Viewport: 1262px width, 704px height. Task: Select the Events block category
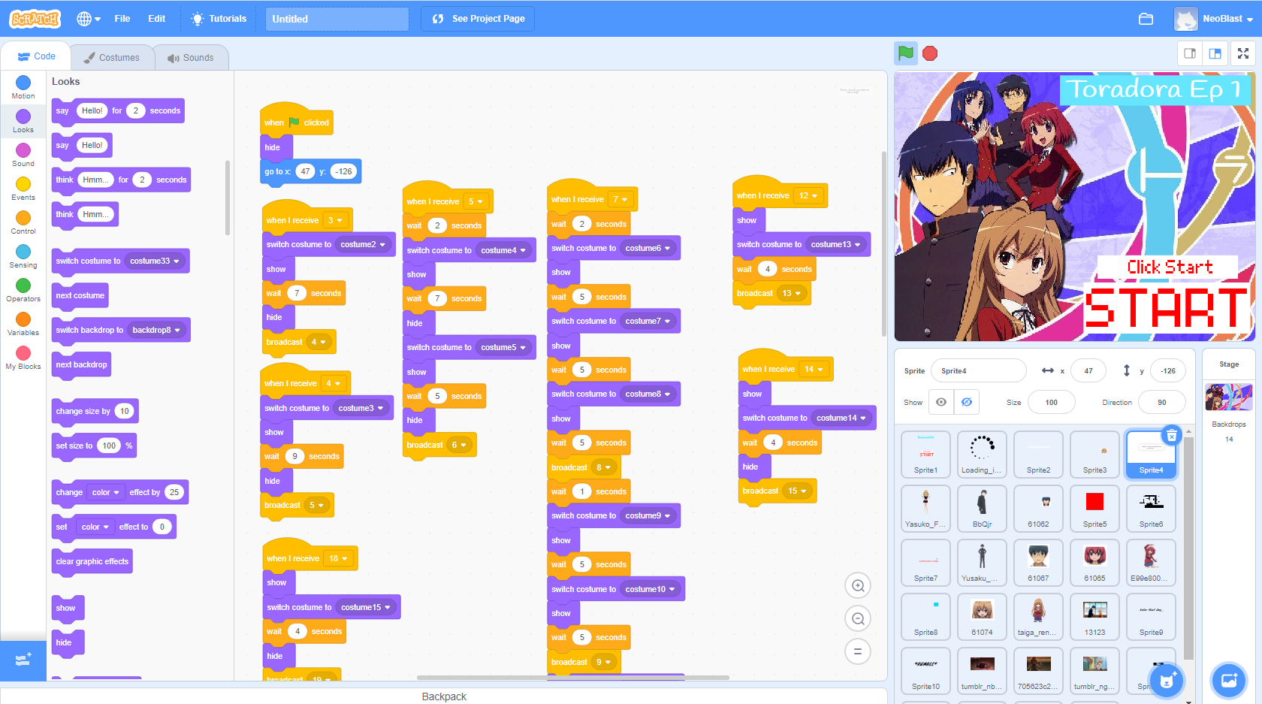point(23,189)
